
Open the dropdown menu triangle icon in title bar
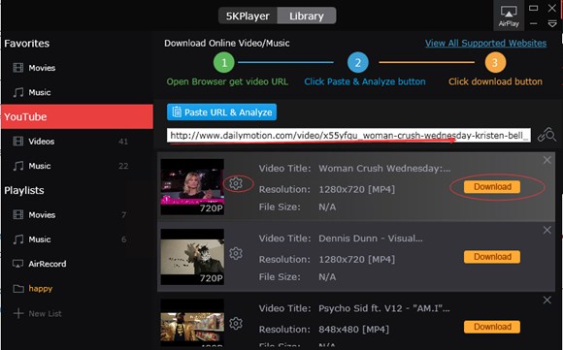pos(552,24)
